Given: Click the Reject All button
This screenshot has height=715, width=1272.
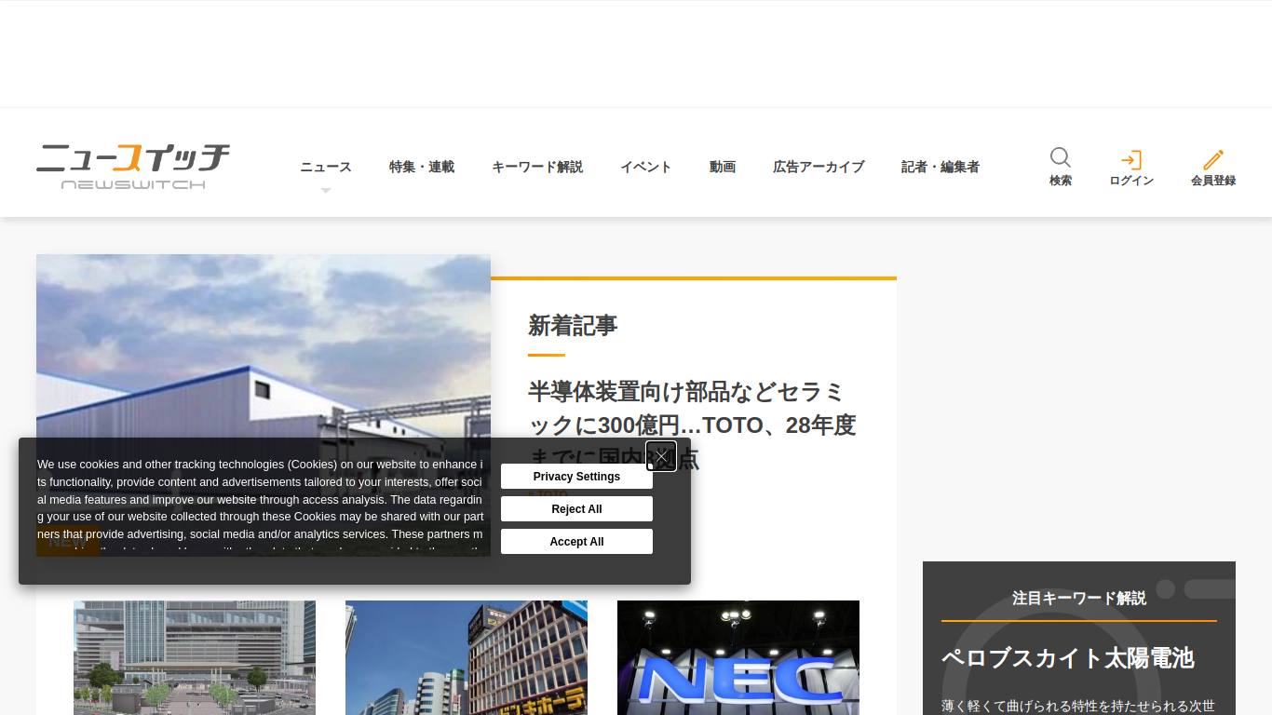Looking at the screenshot, I should click(x=576, y=509).
